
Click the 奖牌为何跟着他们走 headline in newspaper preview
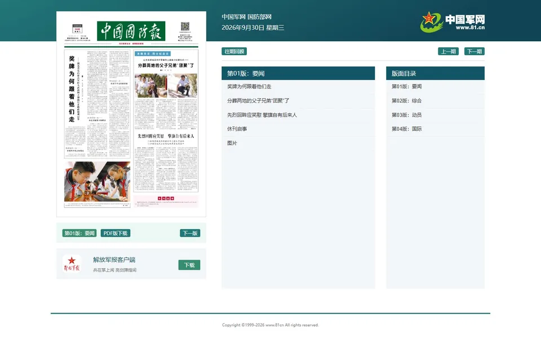click(72, 89)
